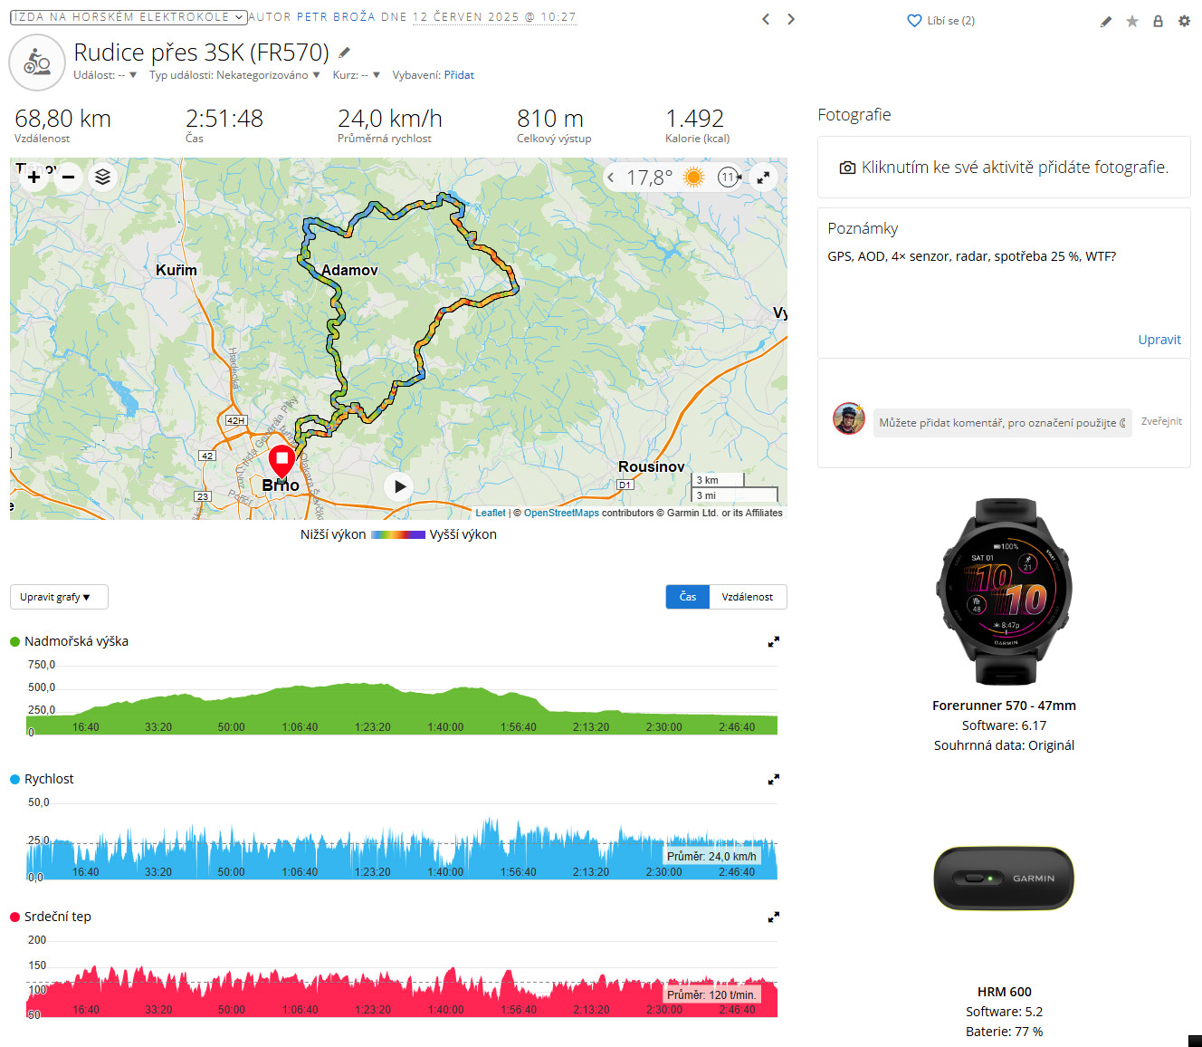The height and width of the screenshot is (1047, 1202).
Task: Mark the activity as favorite with star
Action: pos(1132,21)
